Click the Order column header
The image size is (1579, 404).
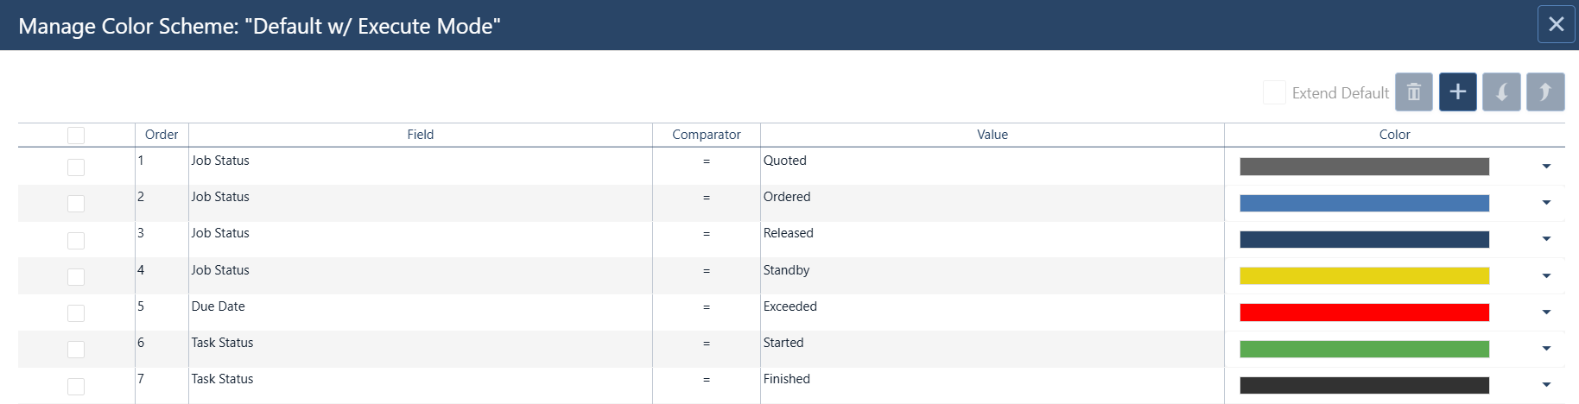coord(162,135)
